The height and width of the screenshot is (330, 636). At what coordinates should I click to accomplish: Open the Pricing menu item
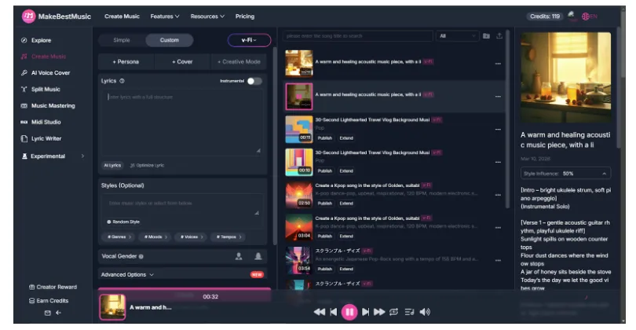(244, 16)
